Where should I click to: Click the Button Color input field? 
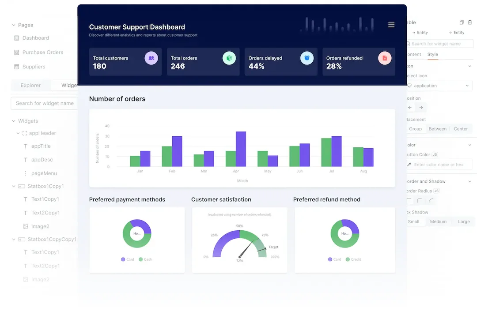coord(439,165)
